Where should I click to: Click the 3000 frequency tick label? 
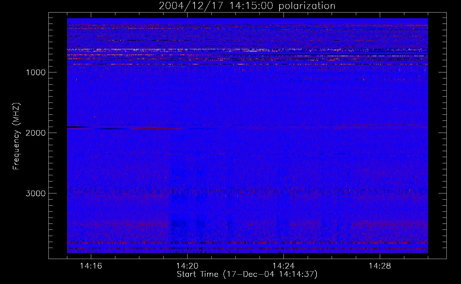click(36, 193)
